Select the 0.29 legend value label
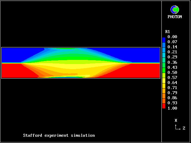 [x=172, y=57]
